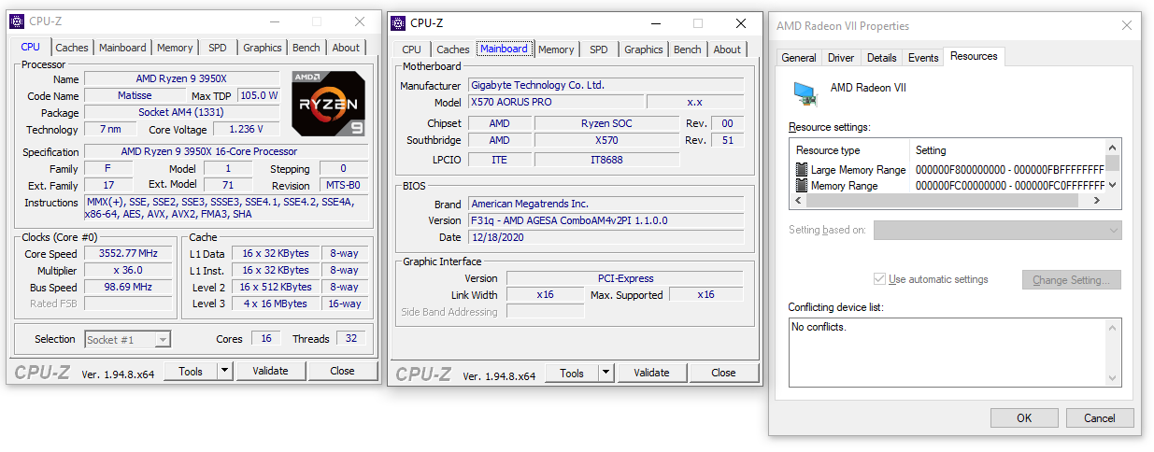Click the Multiplier value x 36.0
This screenshot has width=1154, height=452.
[129, 270]
